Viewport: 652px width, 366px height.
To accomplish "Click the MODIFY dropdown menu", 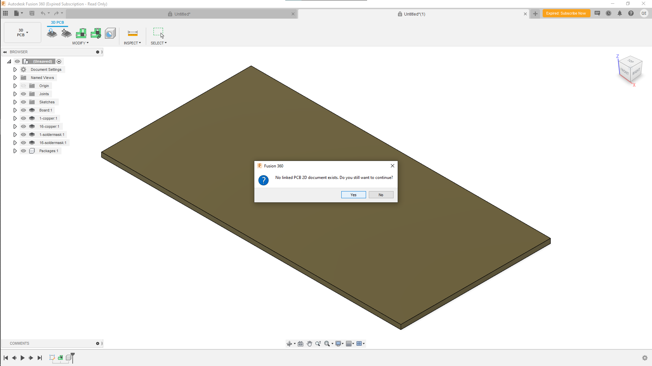I will [80, 43].
